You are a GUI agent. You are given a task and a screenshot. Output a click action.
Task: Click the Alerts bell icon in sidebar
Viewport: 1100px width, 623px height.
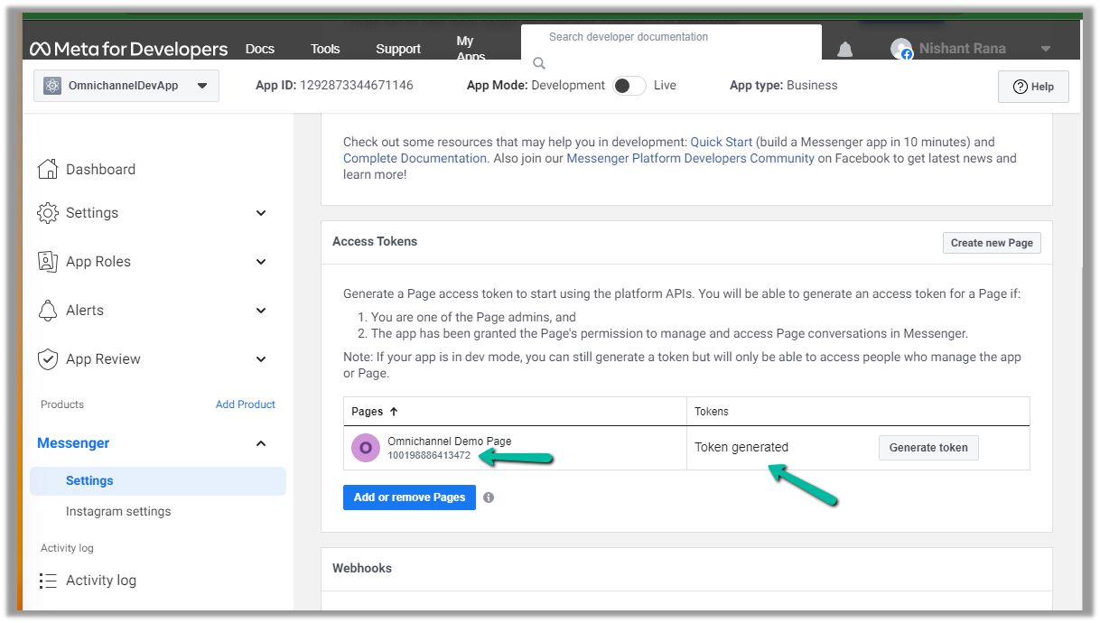(48, 311)
